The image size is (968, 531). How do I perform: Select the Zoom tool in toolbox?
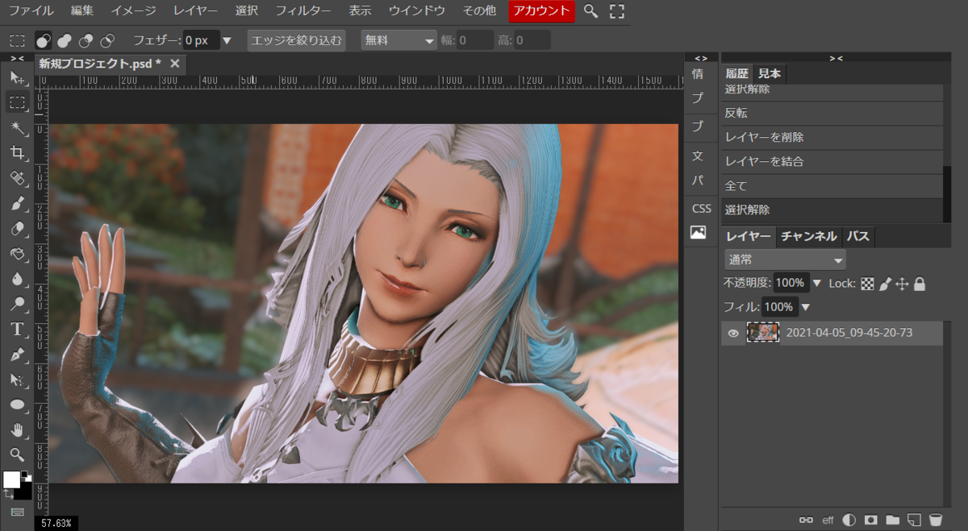17,454
